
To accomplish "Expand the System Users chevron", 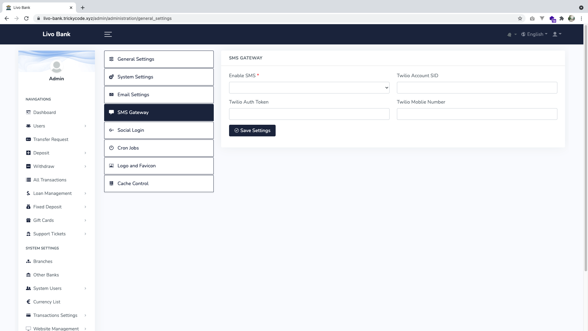I will point(85,288).
